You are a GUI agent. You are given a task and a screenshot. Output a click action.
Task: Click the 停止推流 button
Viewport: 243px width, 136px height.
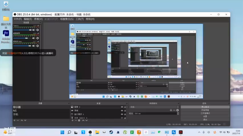point(205,107)
